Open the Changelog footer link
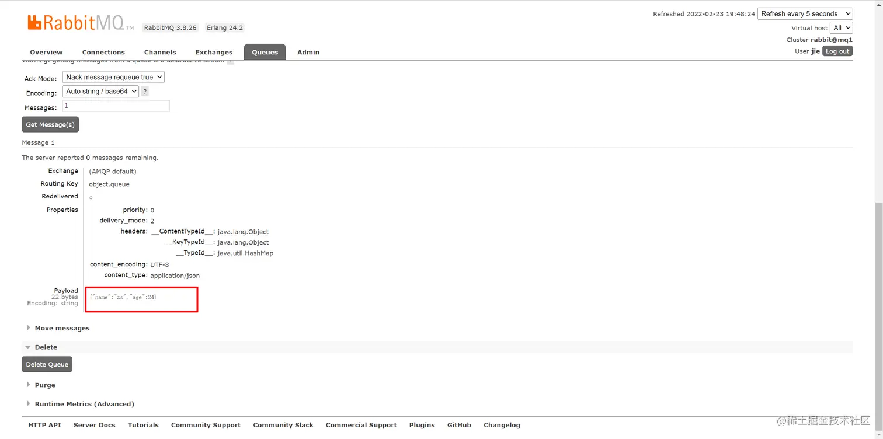This screenshot has width=883, height=439. click(x=502, y=425)
